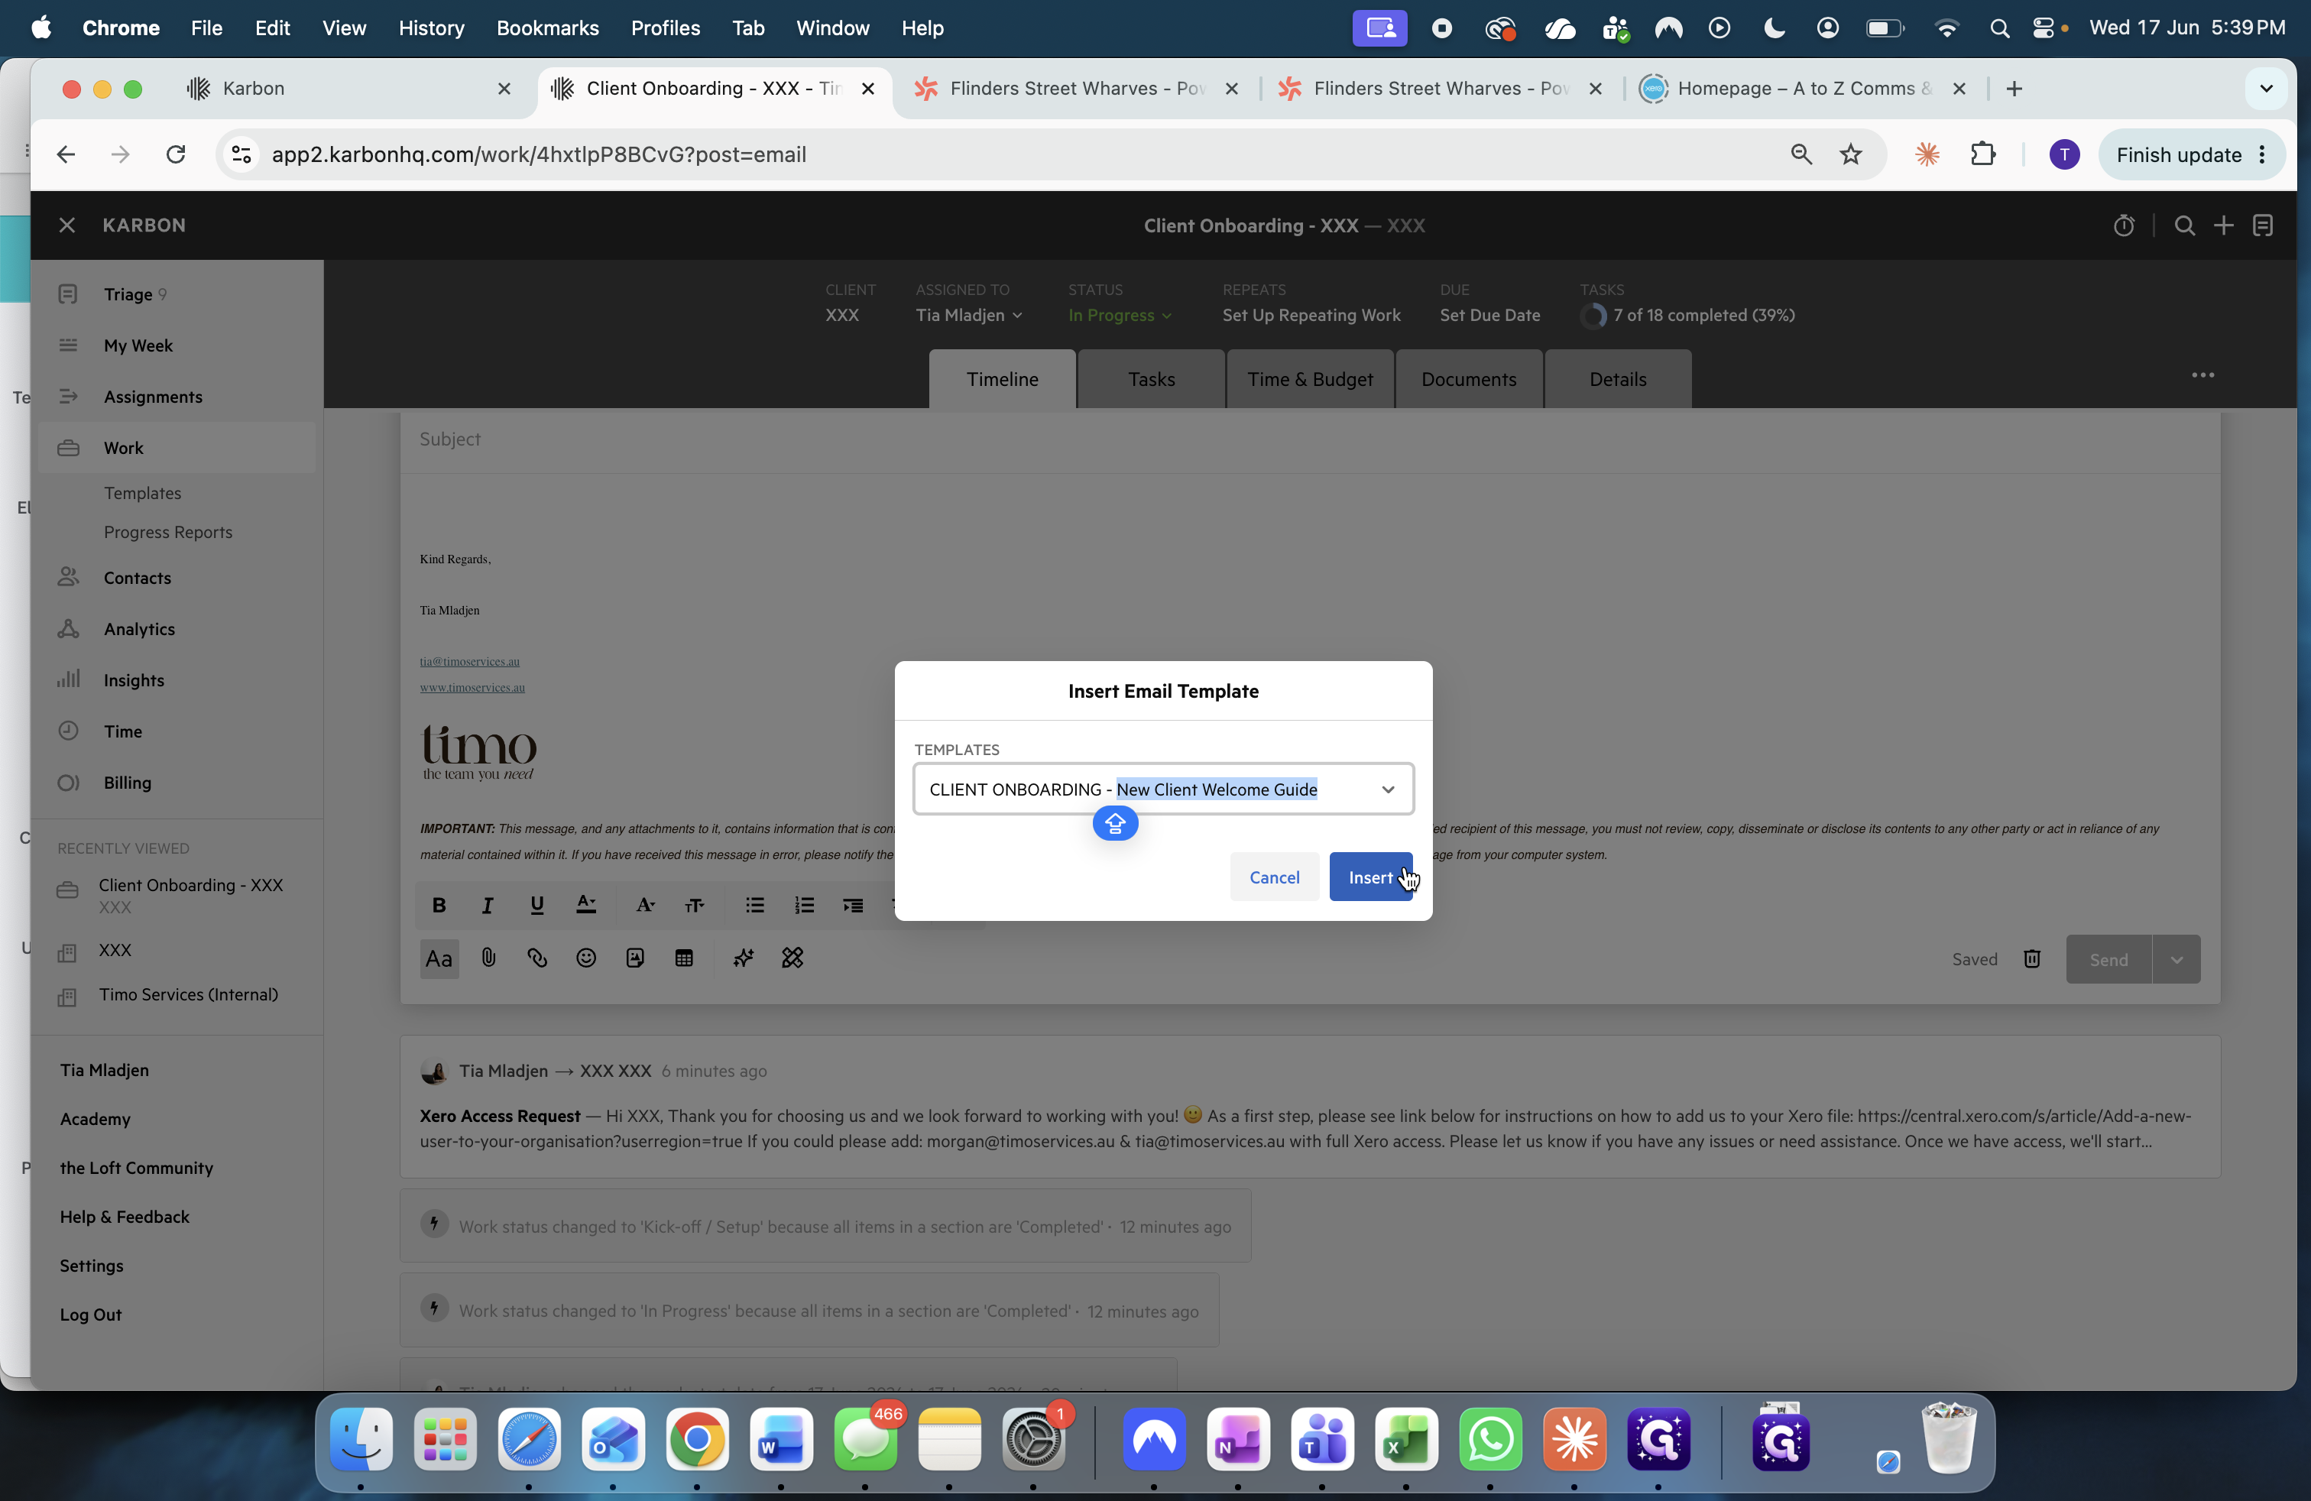Increase the text indent
2311x1501 pixels.
(853, 905)
